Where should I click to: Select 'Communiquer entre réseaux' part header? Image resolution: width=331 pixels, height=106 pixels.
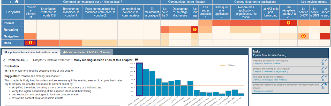[186, 2]
